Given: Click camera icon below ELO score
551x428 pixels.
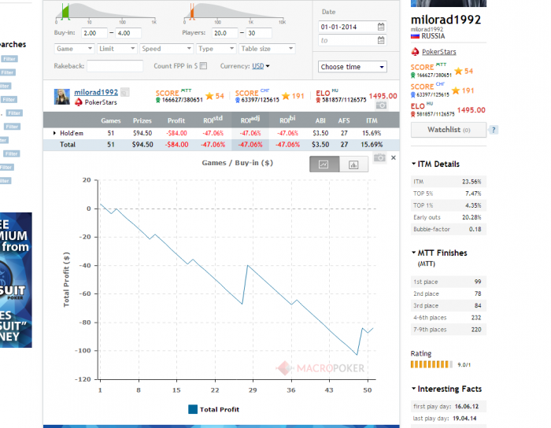Looking at the screenshot, I should click(x=381, y=105).
